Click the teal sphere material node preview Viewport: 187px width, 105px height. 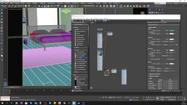100,54
